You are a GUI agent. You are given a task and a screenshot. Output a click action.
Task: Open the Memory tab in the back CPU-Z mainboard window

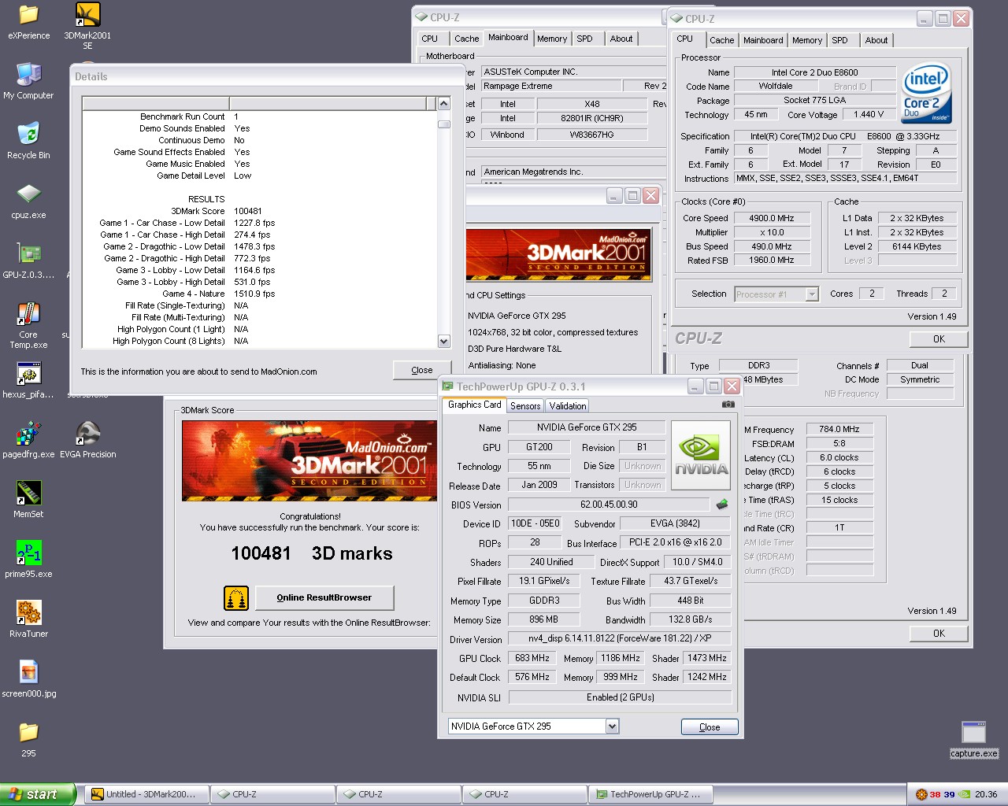[x=552, y=39]
